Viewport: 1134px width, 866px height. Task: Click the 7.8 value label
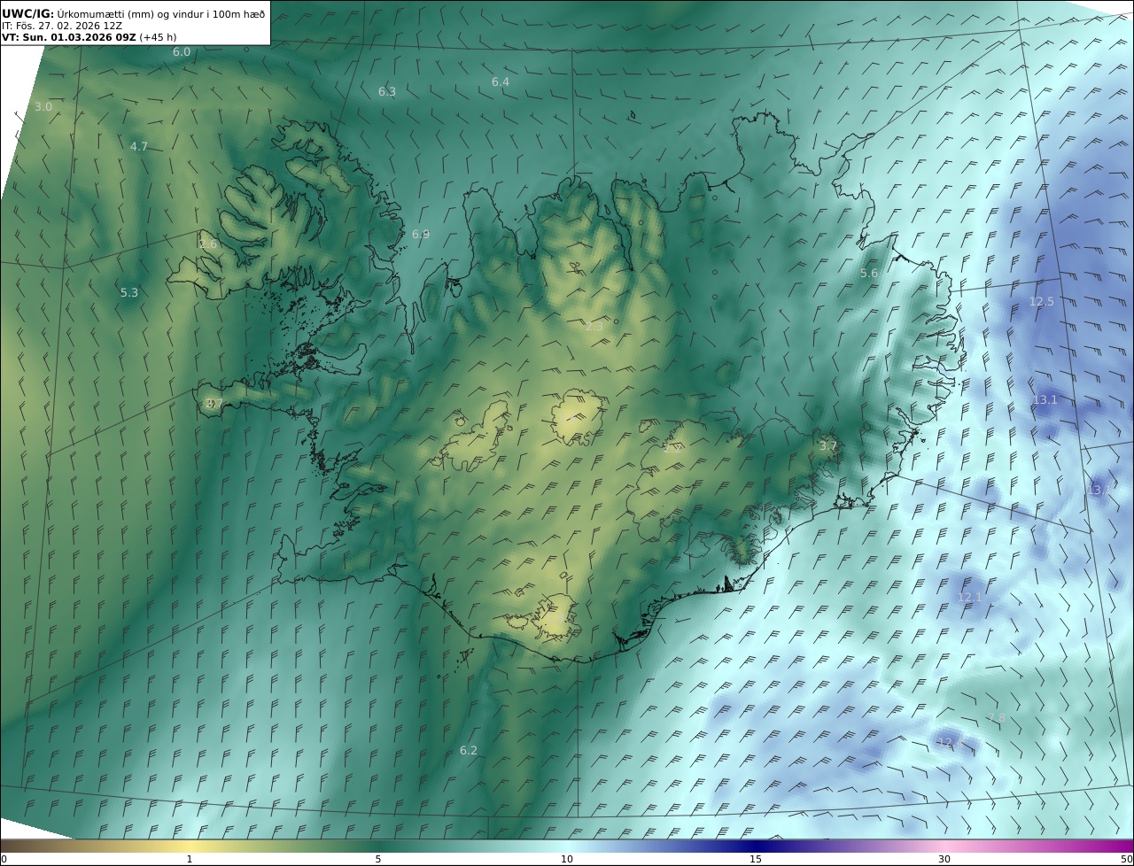997,718
